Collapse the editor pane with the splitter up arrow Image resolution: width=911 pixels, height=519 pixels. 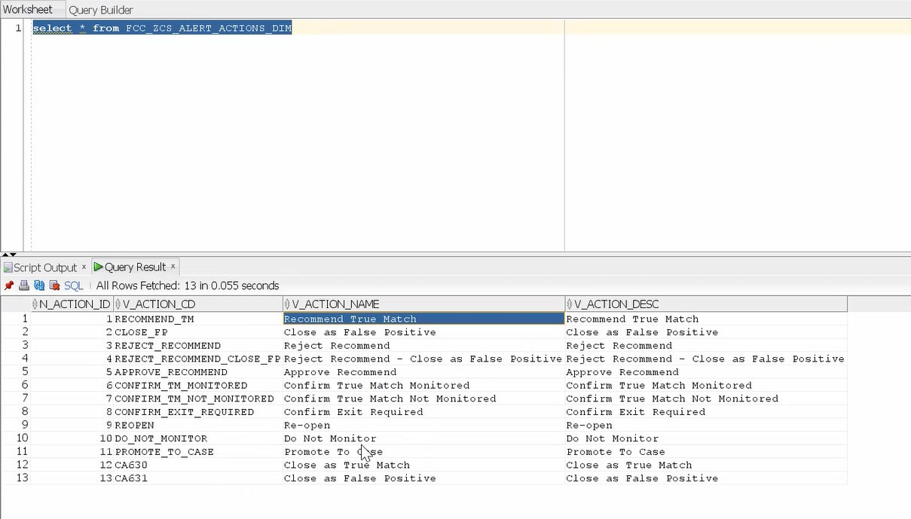[x=5, y=255]
